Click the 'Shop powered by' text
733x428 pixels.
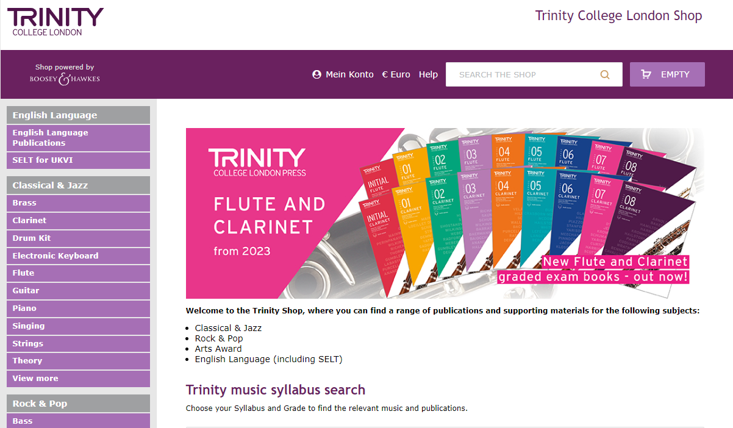[65, 67]
